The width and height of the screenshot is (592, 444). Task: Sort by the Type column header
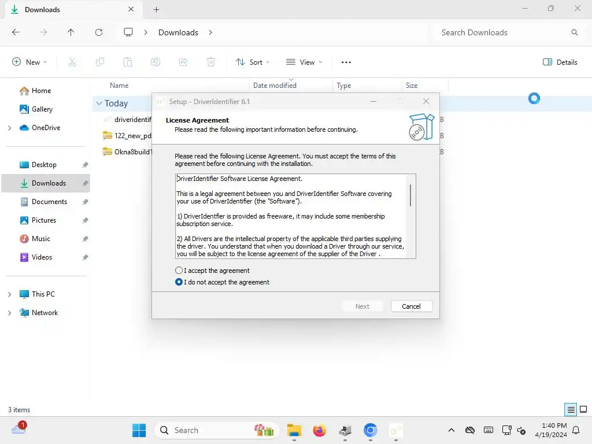click(x=343, y=86)
